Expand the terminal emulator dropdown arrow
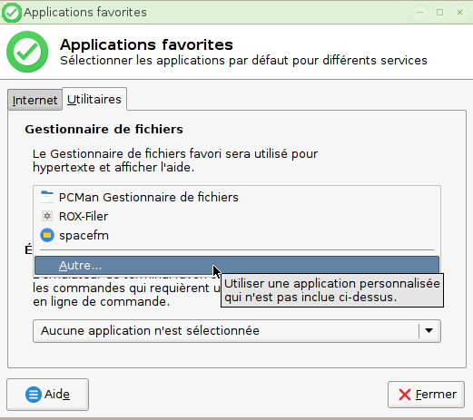 click(x=429, y=331)
